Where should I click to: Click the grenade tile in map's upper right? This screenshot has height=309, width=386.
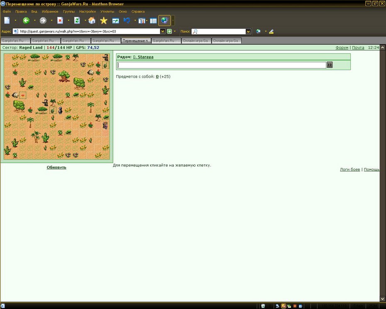105,65
